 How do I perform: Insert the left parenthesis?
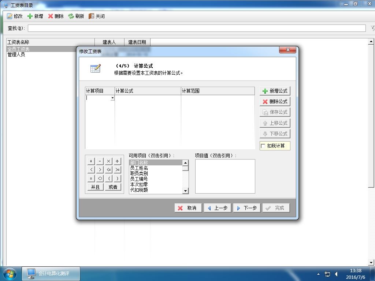pos(108,179)
